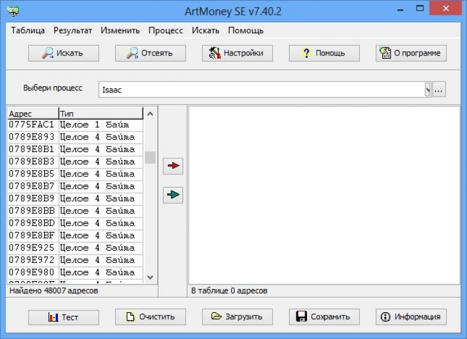This screenshot has height=339, width=467.
Task: Select address row 0789E972
Action: [x=75, y=260]
